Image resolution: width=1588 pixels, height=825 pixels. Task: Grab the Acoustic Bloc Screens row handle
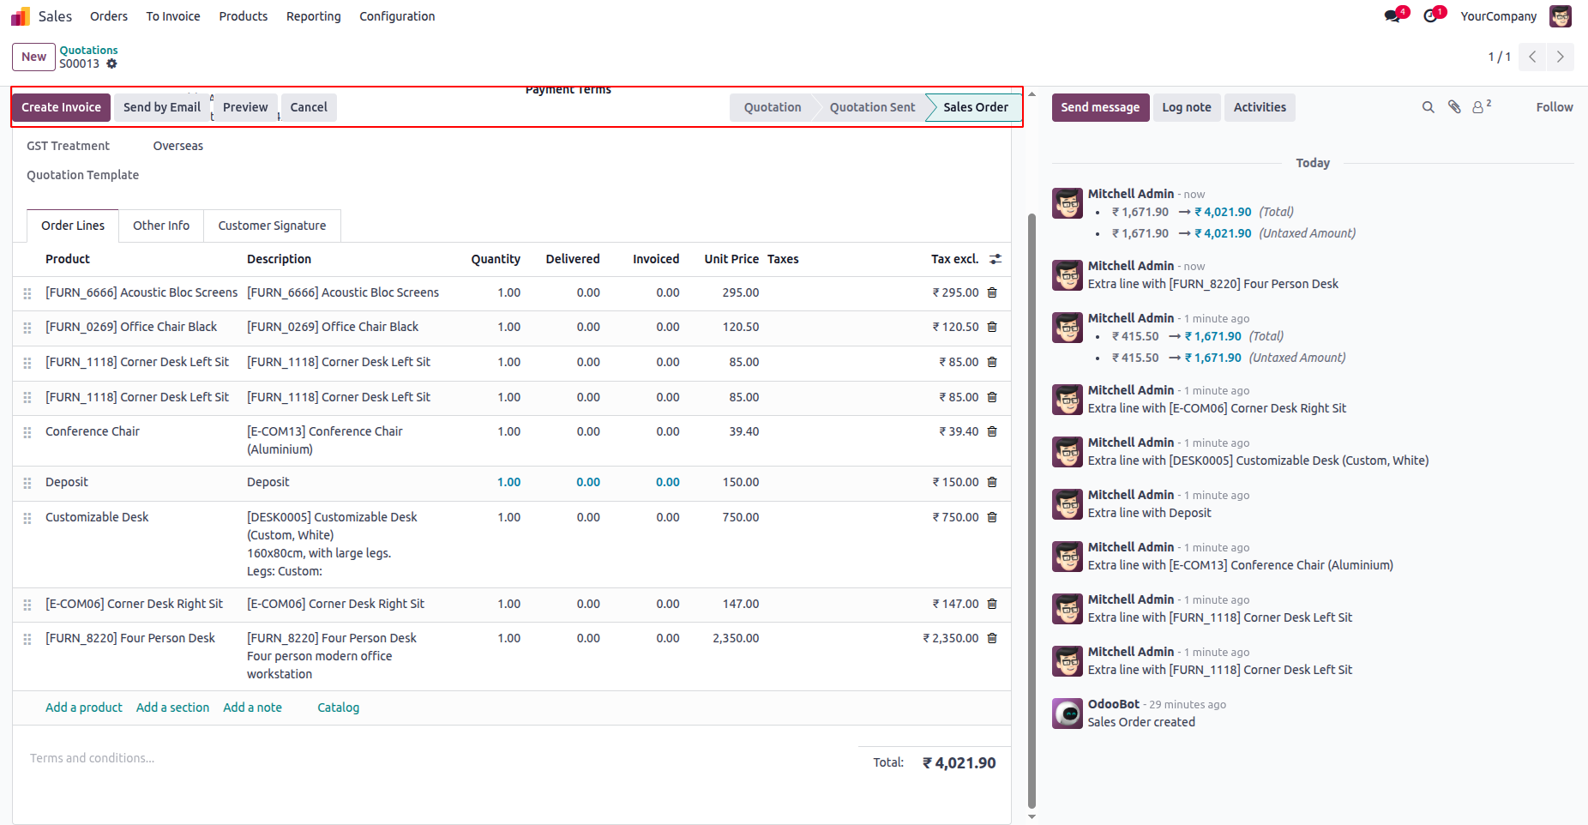(x=27, y=293)
